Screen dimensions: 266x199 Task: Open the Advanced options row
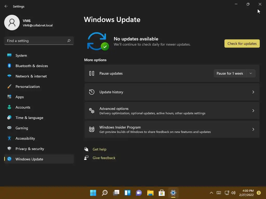click(x=172, y=110)
